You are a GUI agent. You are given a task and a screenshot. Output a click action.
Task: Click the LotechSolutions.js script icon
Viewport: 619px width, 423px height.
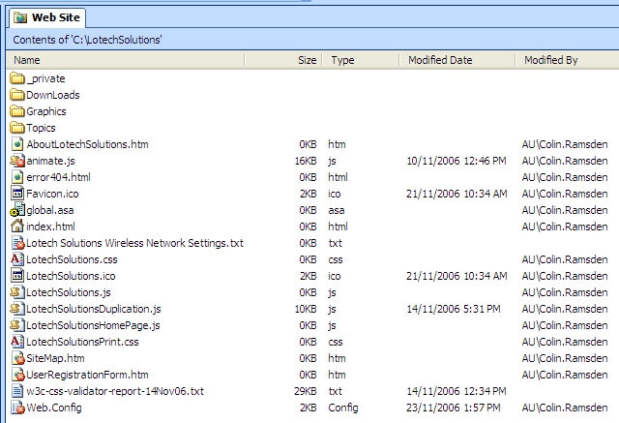click(17, 292)
